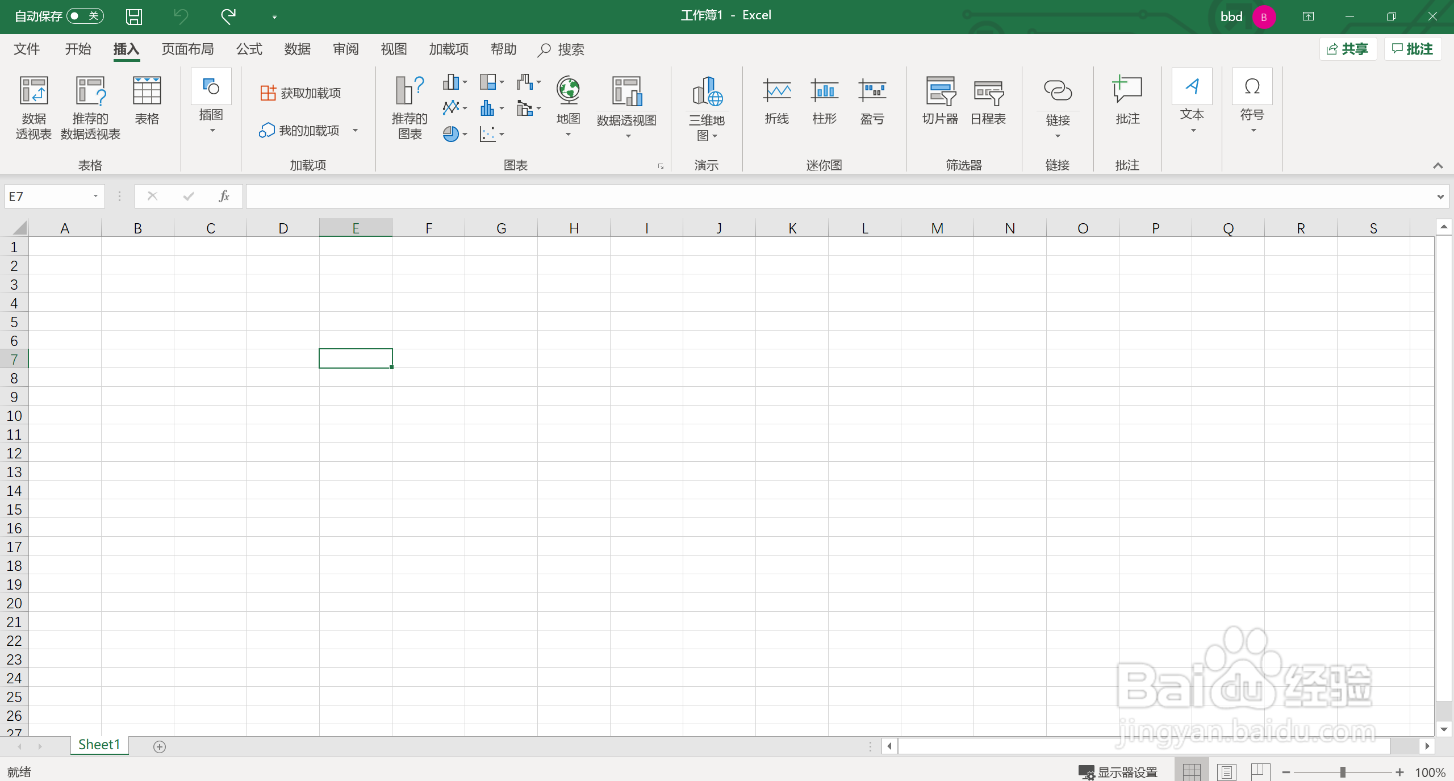Toggle the AutoSave (自动保存) switch
1454x781 pixels.
[85, 16]
